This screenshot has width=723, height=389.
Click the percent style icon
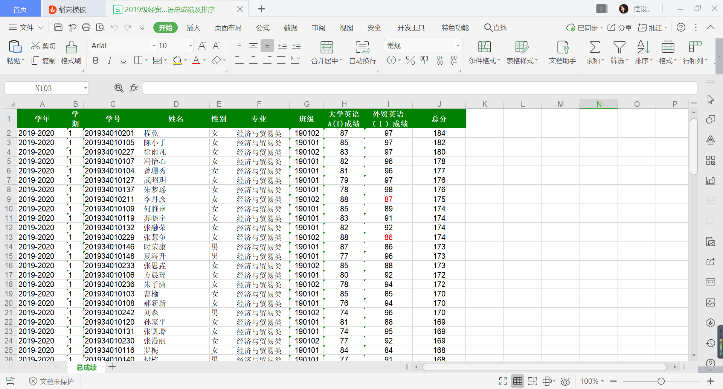click(x=410, y=60)
